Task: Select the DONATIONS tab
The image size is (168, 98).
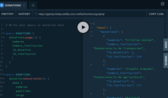Action: [x=13, y=5]
